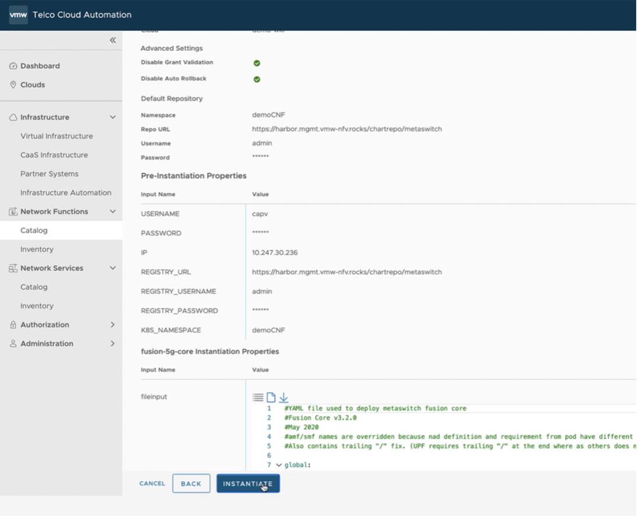This screenshot has width=638, height=518.
Task: Click the download arrow icon in fileinput
Action: (x=283, y=397)
